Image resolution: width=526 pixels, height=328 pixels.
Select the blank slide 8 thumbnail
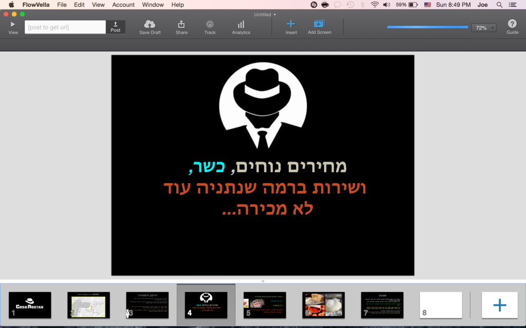[x=441, y=305]
